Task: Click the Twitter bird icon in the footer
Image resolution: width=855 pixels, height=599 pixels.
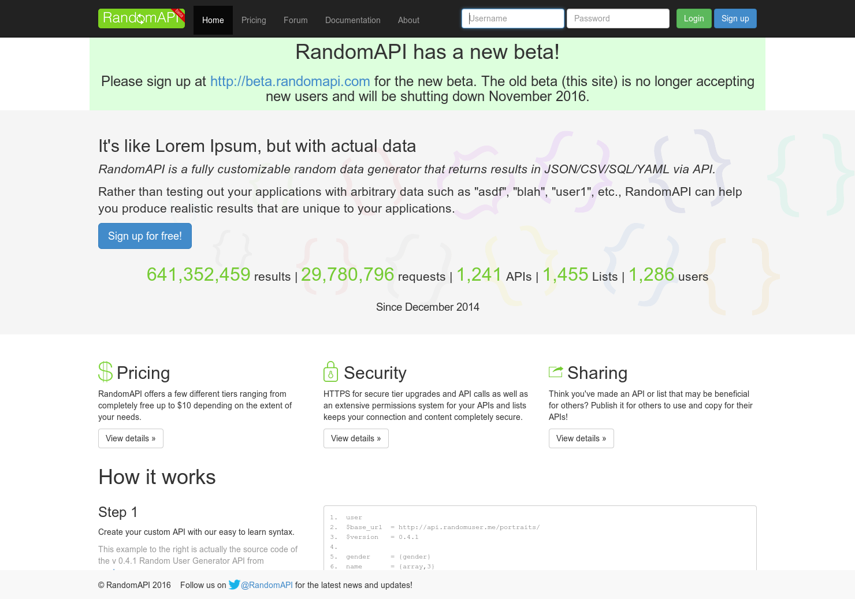Action: pos(234,585)
